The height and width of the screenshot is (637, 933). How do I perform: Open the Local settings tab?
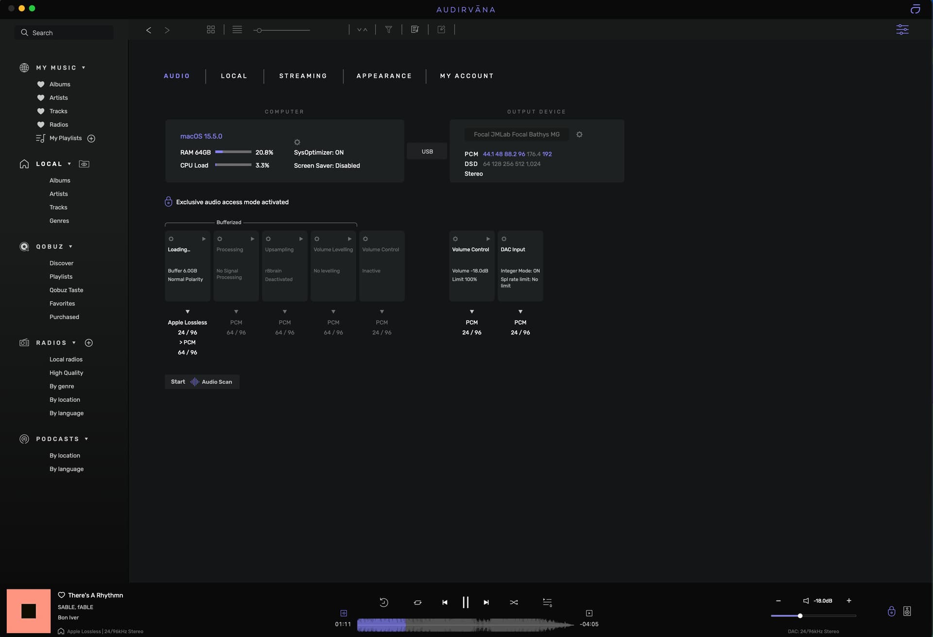click(234, 76)
